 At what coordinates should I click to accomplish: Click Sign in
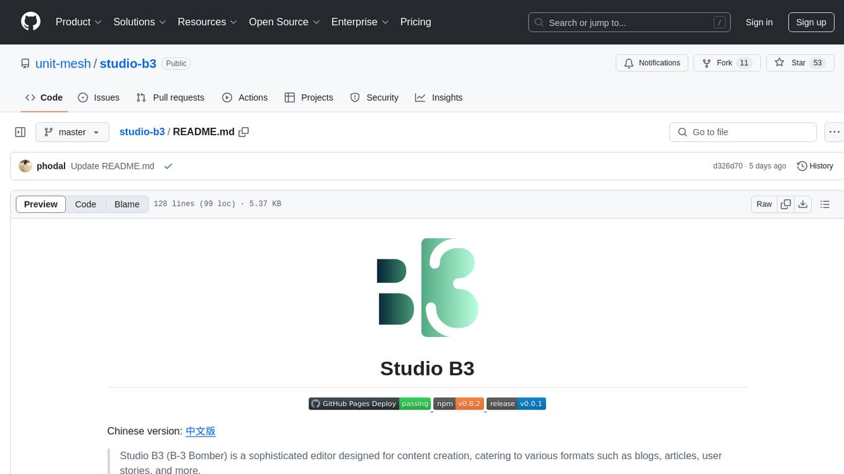759,22
